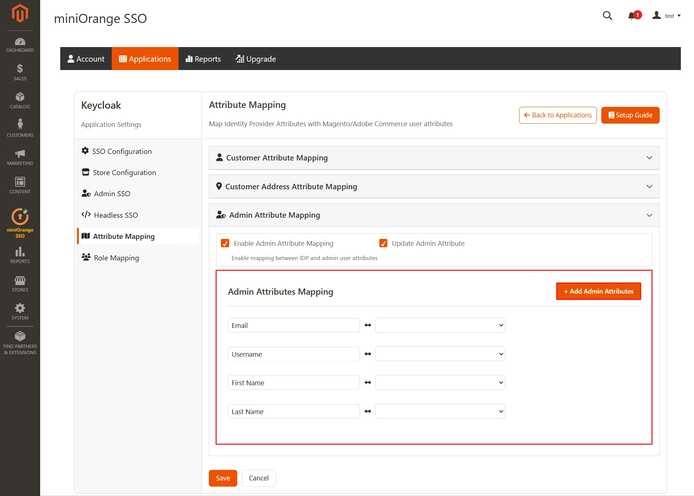This screenshot has width=694, height=496.
Task: Open the Email attribute dropdown selector
Action: (440, 325)
